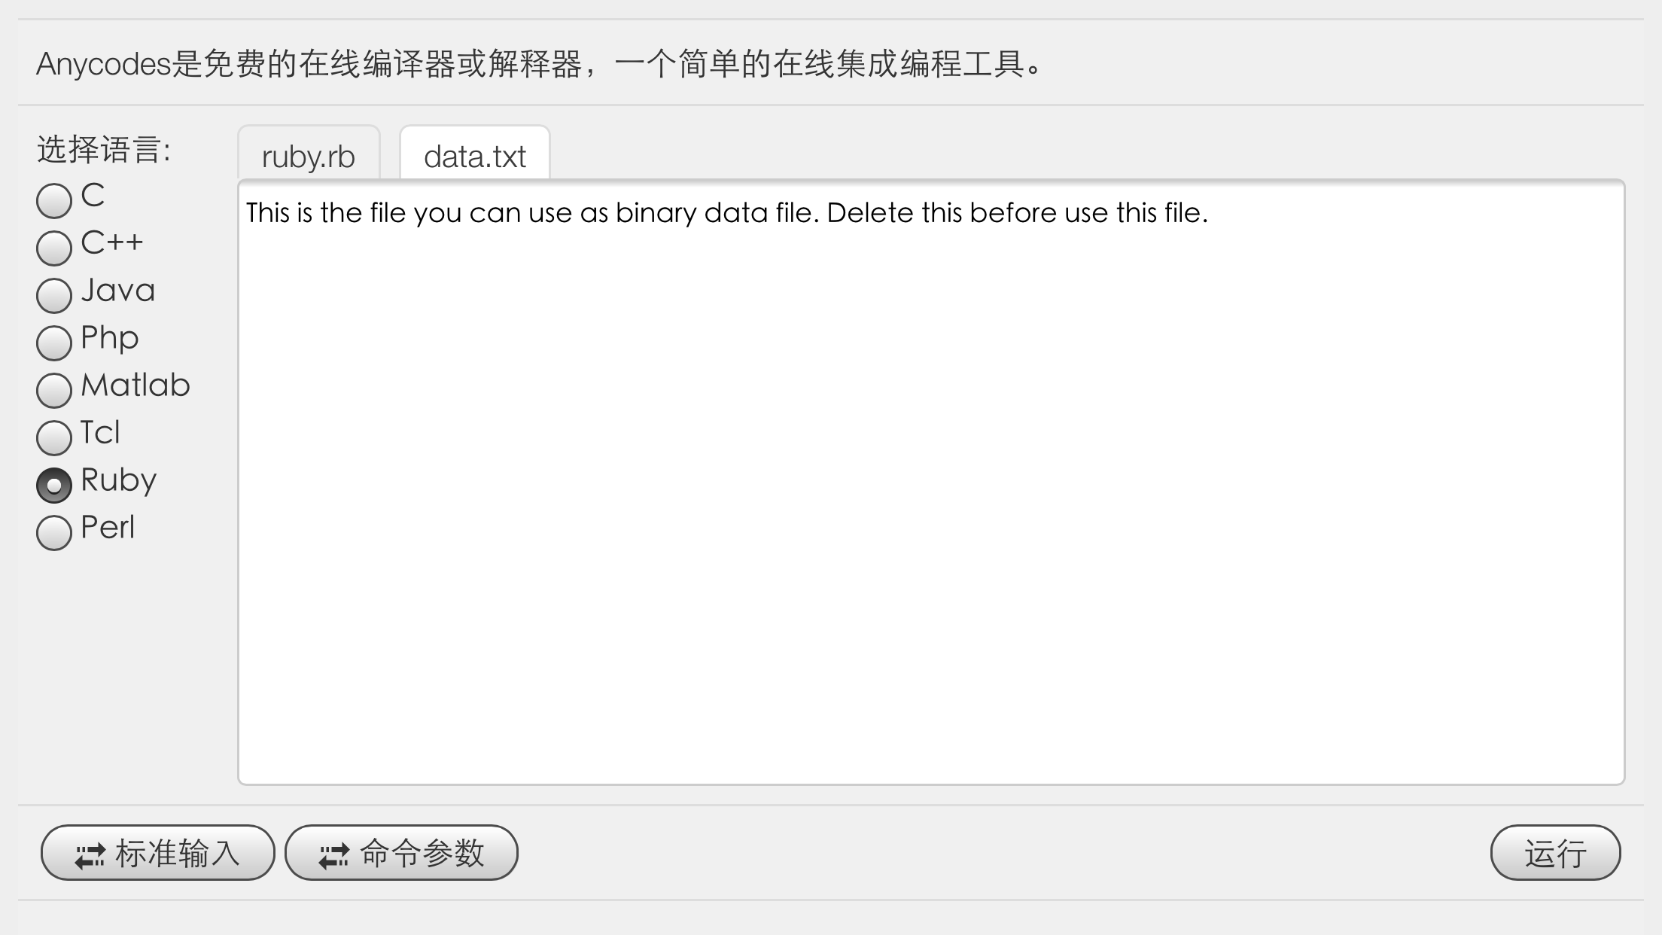Viewport: 1662px width, 935px height.
Task: Select the data.txt file tab icon
Action: (x=475, y=155)
